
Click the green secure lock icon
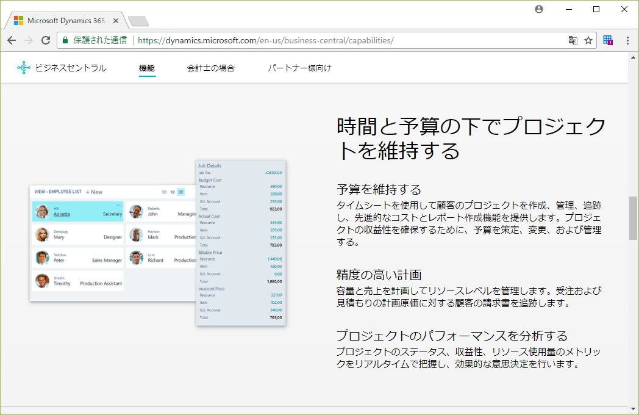click(x=65, y=40)
